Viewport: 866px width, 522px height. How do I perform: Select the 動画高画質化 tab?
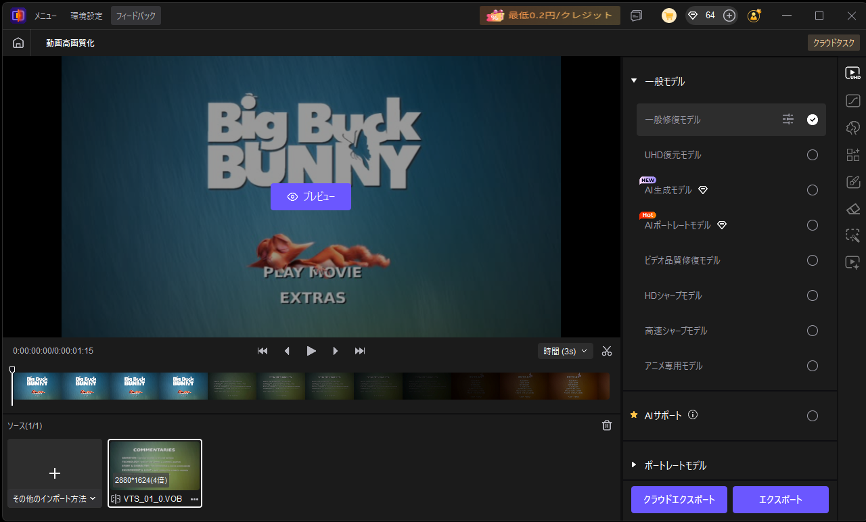(70, 43)
